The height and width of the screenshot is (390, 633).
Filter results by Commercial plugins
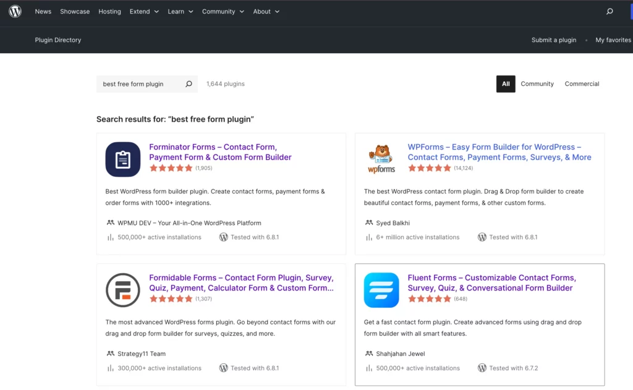pyautogui.click(x=582, y=84)
